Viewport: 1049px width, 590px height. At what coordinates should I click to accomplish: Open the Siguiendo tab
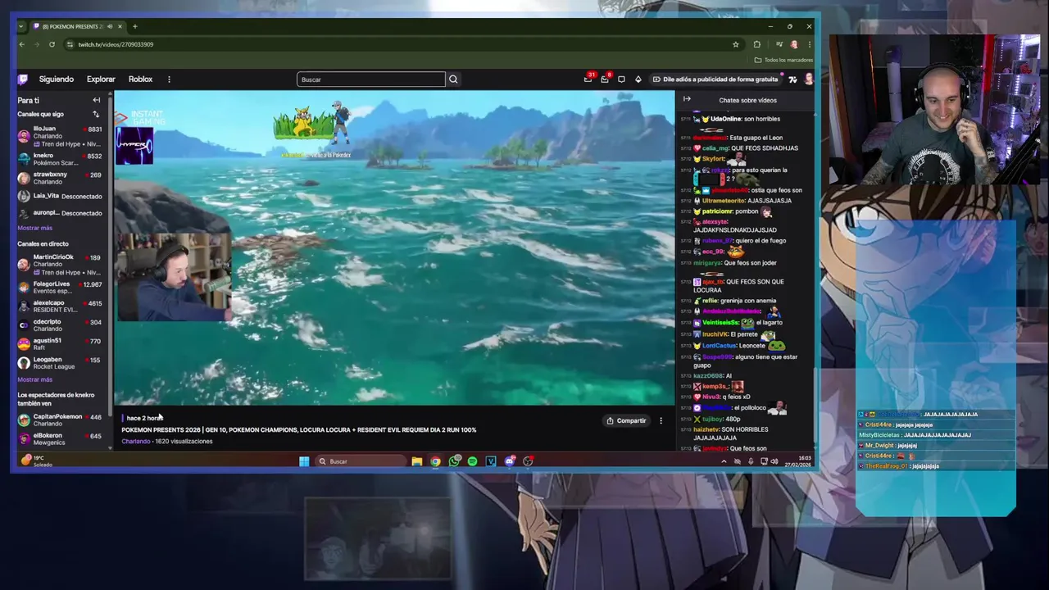pyautogui.click(x=57, y=79)
